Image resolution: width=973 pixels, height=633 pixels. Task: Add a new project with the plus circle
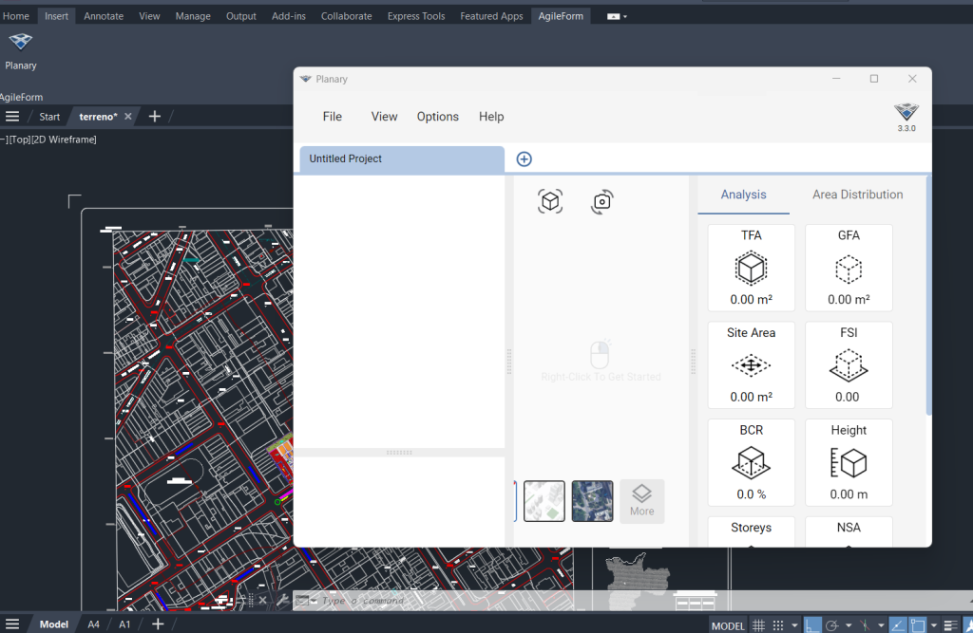point(524,159)
